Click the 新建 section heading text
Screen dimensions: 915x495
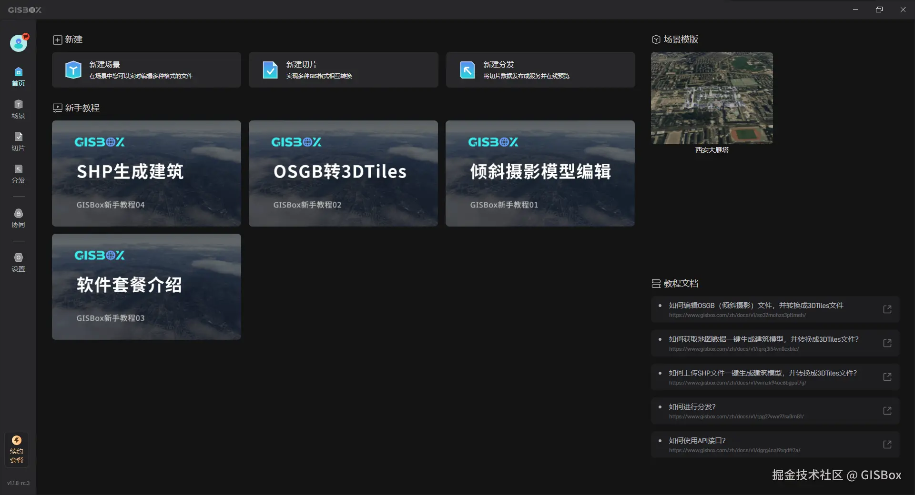point(74,40)
